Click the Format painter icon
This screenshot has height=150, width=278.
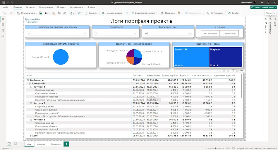11,13
